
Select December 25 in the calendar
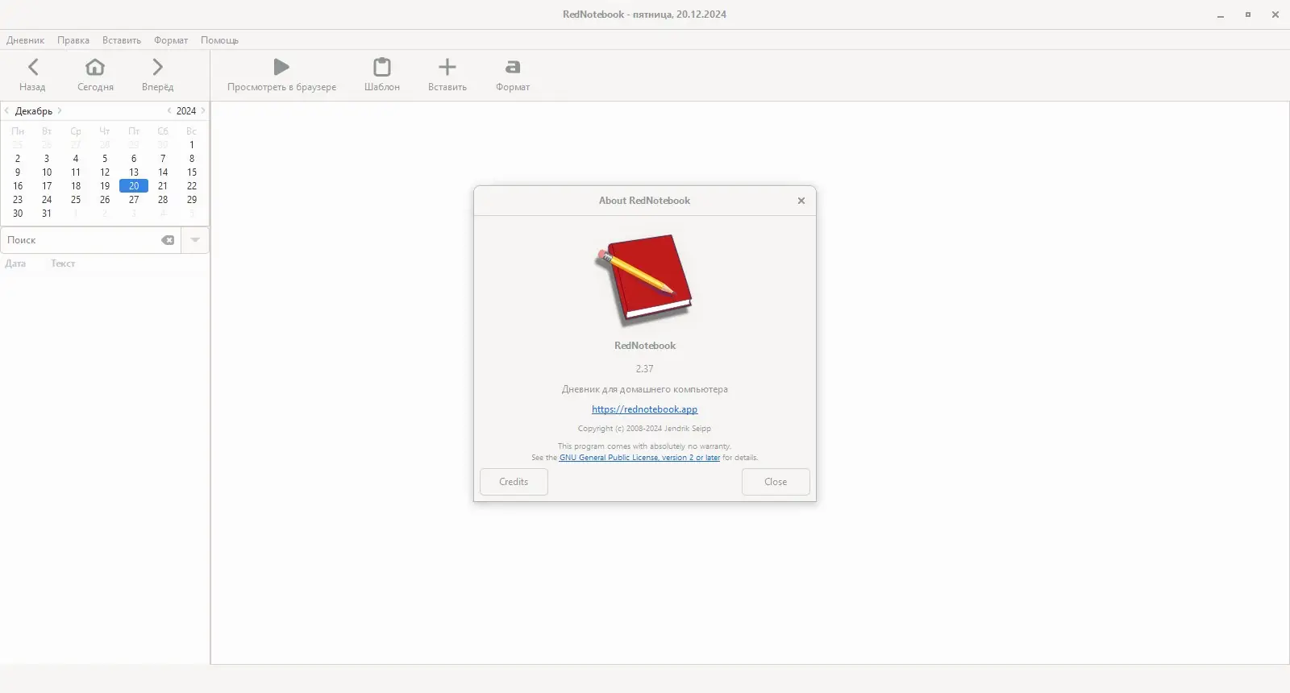(76, 200)
